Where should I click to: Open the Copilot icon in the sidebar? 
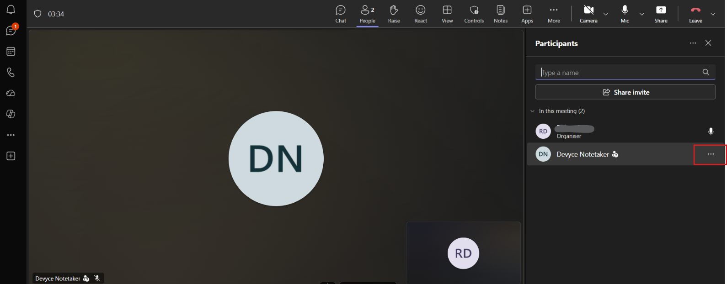(x=11, y=114)
